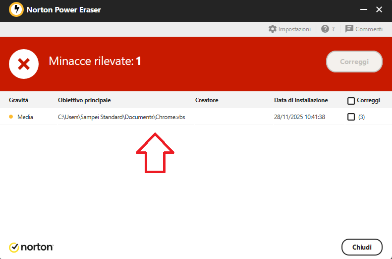Image resolution: width=392 pixels, height=259 pixels.
Task: Click the yellow Media severity dot
Action: click(x=11, y=117)
